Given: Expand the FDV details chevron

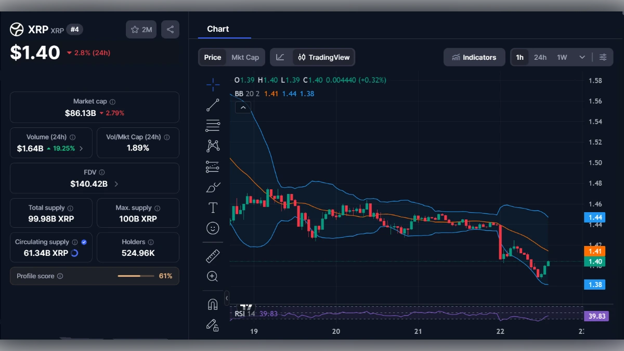Looking at the screenshot, I should tap(116, 184).
